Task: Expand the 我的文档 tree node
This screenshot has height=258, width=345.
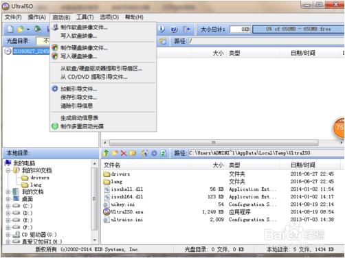Action: coord(8,192)
